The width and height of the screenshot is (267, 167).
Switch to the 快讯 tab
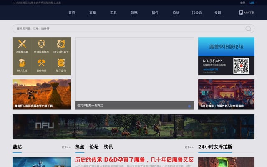point(108,147)
